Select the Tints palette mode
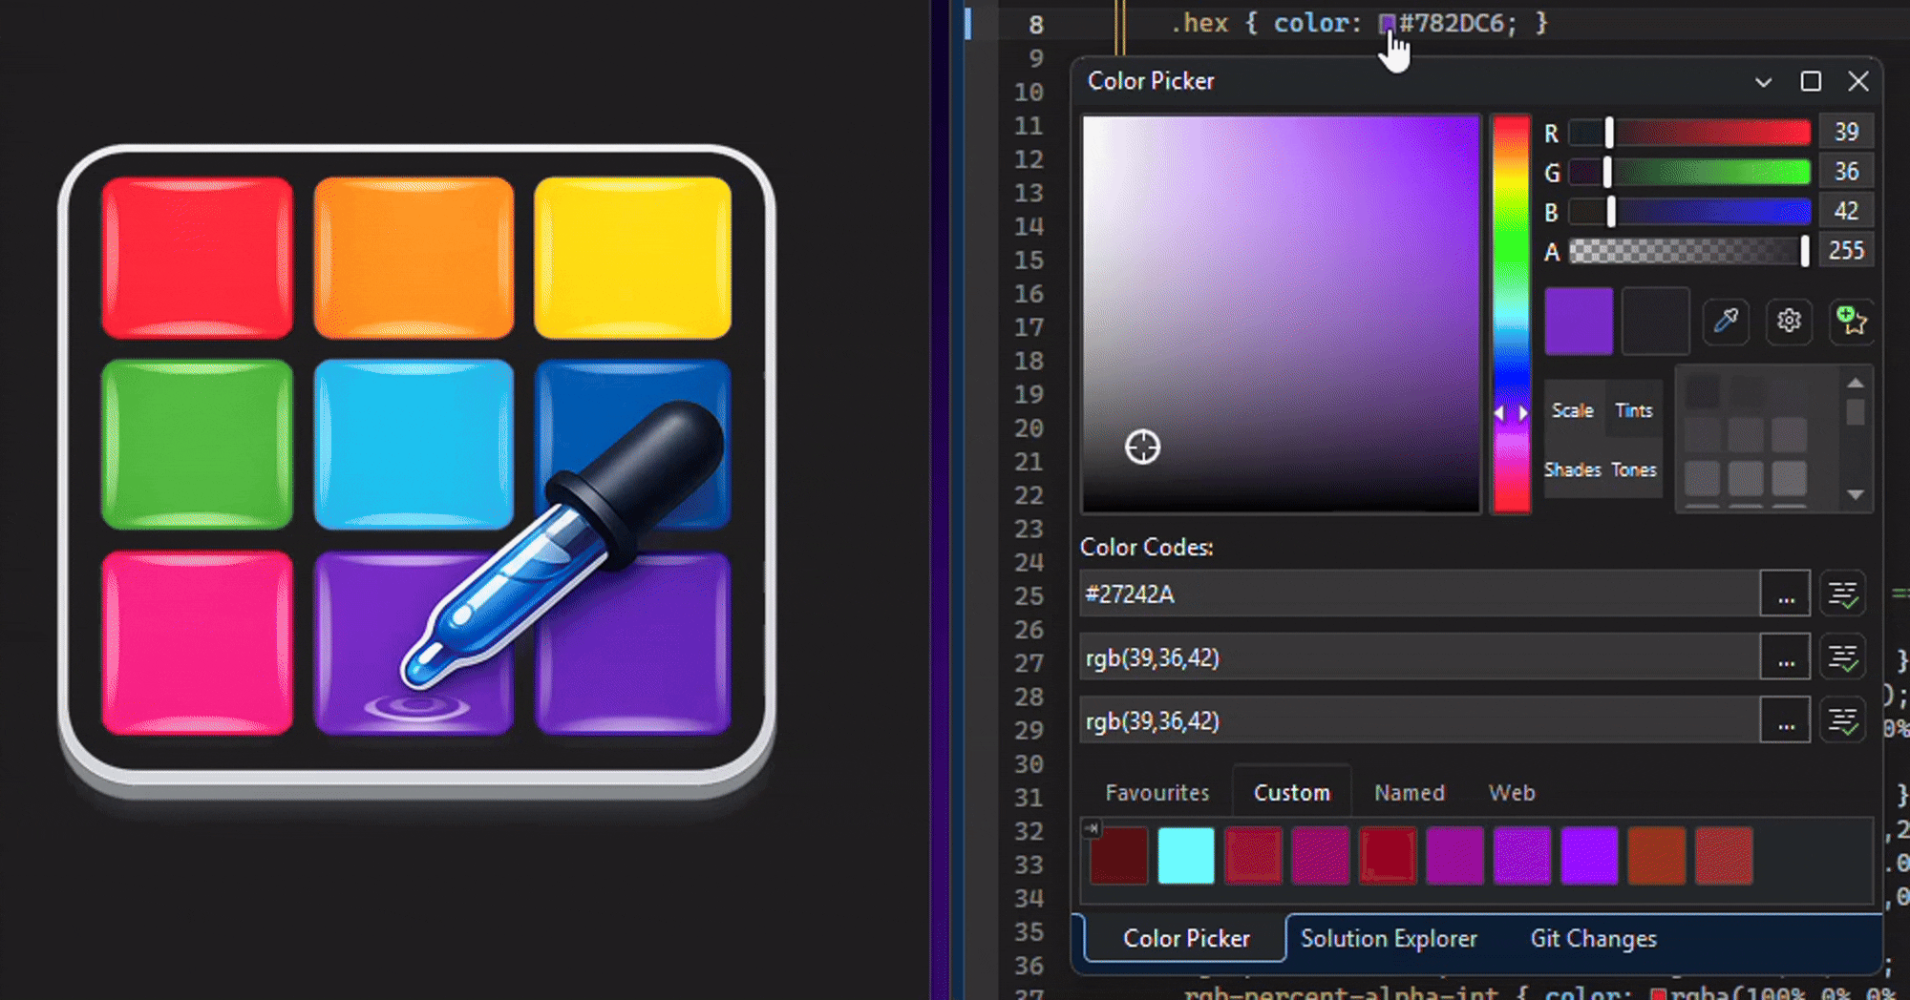1910x1000 pixels. coord(1633,410)
